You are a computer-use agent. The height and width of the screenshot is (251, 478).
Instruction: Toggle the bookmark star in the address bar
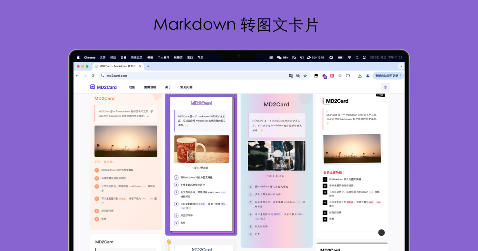point(305,76)
